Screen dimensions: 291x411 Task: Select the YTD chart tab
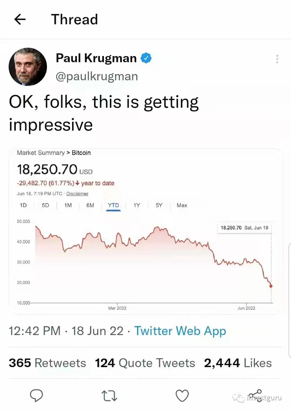[x=113, y=205]
